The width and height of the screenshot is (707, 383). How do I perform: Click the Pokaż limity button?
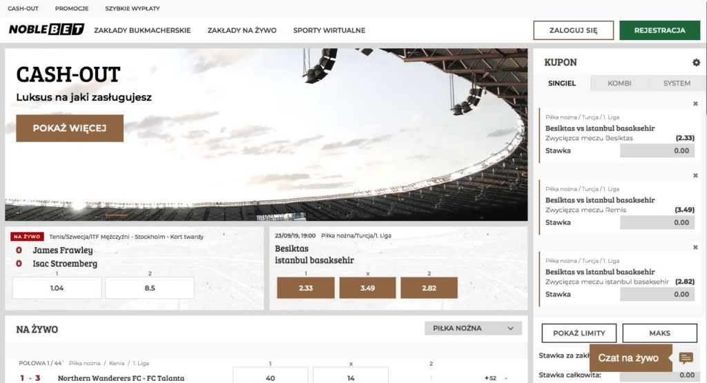click(x=579, y=333)
